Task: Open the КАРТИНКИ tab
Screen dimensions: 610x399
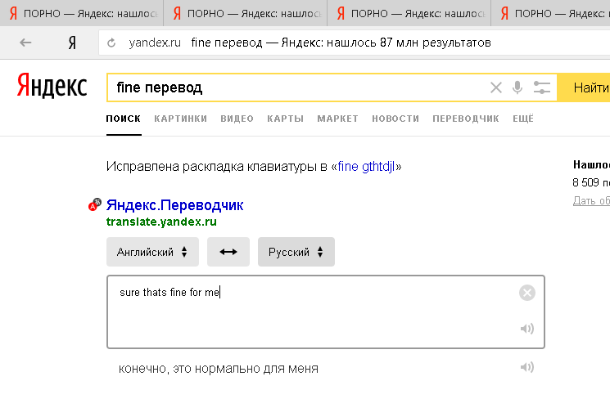Action: click(180, 119)
